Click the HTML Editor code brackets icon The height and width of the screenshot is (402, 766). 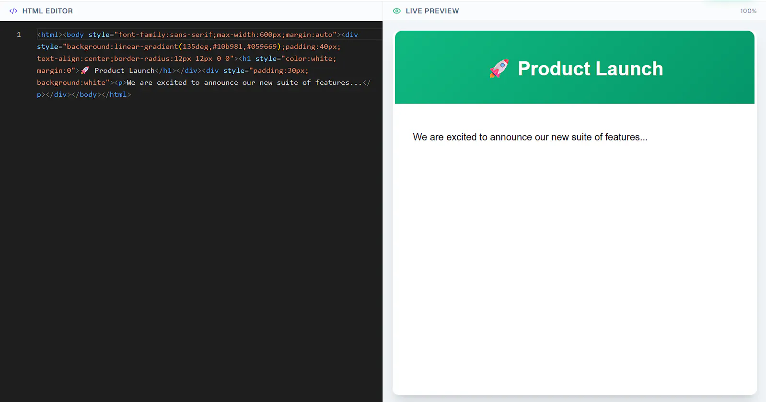pos(13,11)
